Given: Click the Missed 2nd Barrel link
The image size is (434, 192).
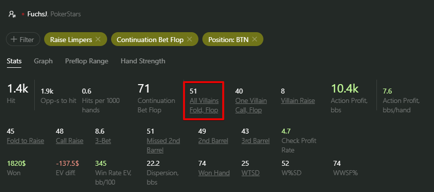Looking at the screenshot, I should [x=163, y=145].
